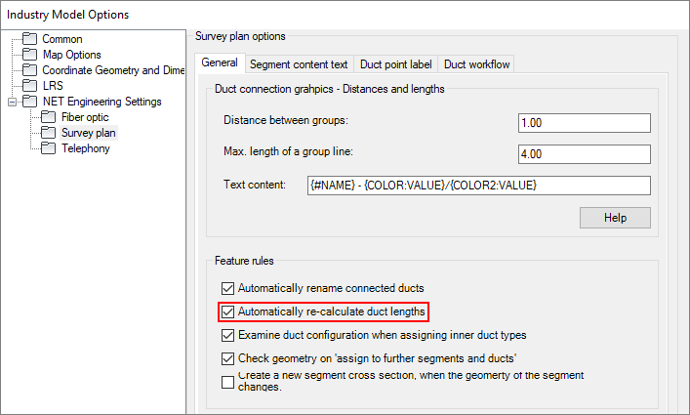
Task: Toggle Automatically re-calculate duct lengths checkbox
Action: [x=228, y=312]
